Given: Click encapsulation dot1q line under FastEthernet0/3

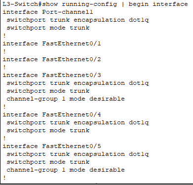Looking at the screenshot, I should point(77,83).
